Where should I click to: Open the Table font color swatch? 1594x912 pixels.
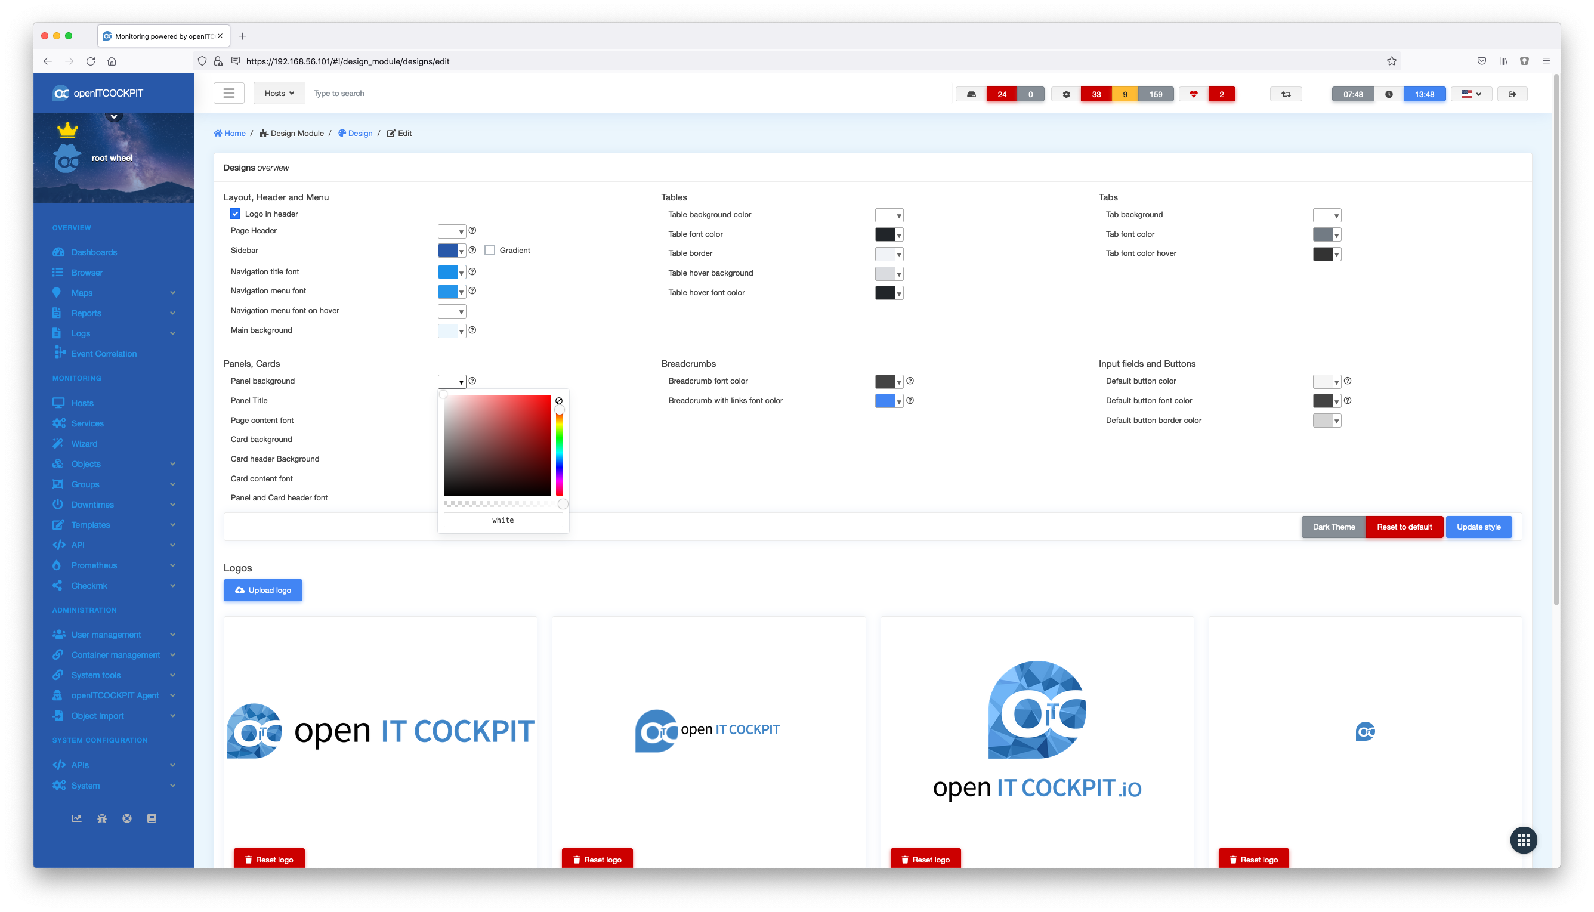[x=888, y=234]
